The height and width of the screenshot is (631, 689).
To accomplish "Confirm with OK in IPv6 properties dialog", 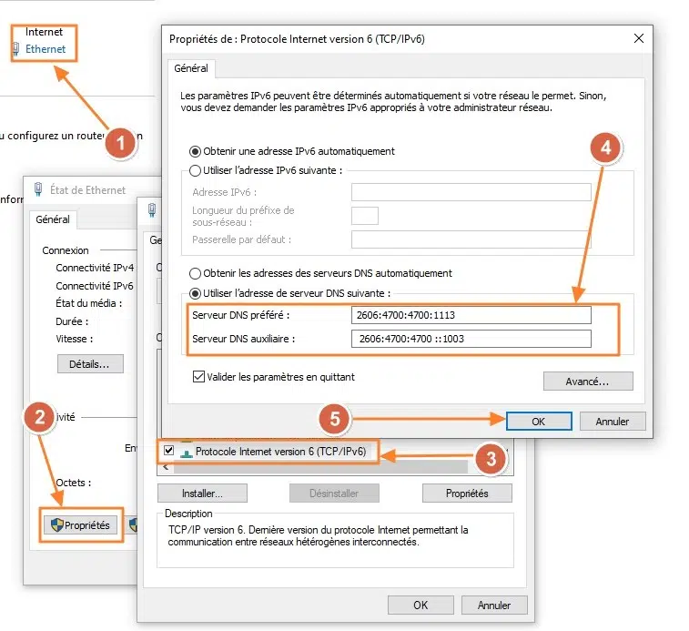I will (x=539, y=422).
